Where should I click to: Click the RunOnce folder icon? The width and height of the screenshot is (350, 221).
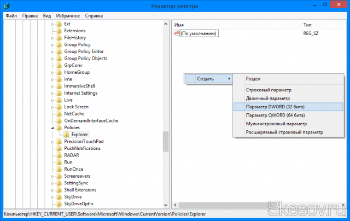[59, 169]
